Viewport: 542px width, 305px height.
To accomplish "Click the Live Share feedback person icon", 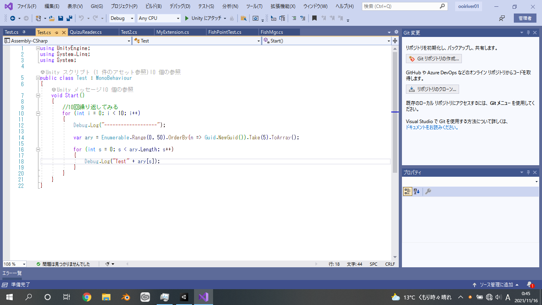I will click(x=502, y=18).
